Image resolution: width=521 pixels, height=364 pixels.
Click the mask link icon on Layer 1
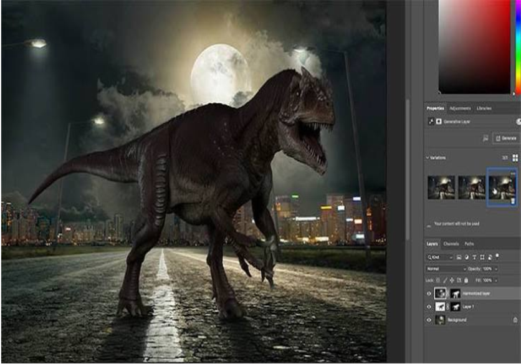click(x=447, y=307)
